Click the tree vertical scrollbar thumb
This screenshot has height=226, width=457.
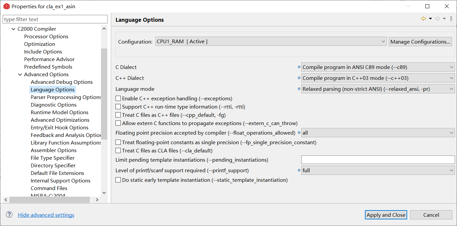coord(104,94)
